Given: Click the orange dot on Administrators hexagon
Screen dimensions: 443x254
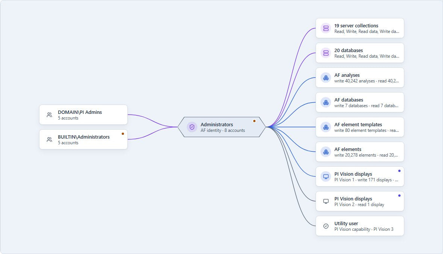Looking at the screenshot, I should coord(254,121).
